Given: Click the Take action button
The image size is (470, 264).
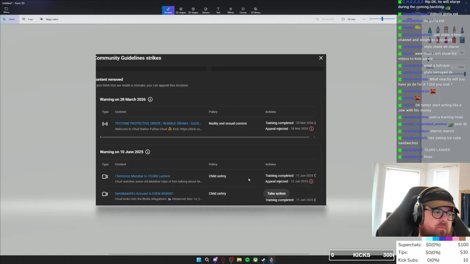Looking at the screenshot, I should (276, 193).
